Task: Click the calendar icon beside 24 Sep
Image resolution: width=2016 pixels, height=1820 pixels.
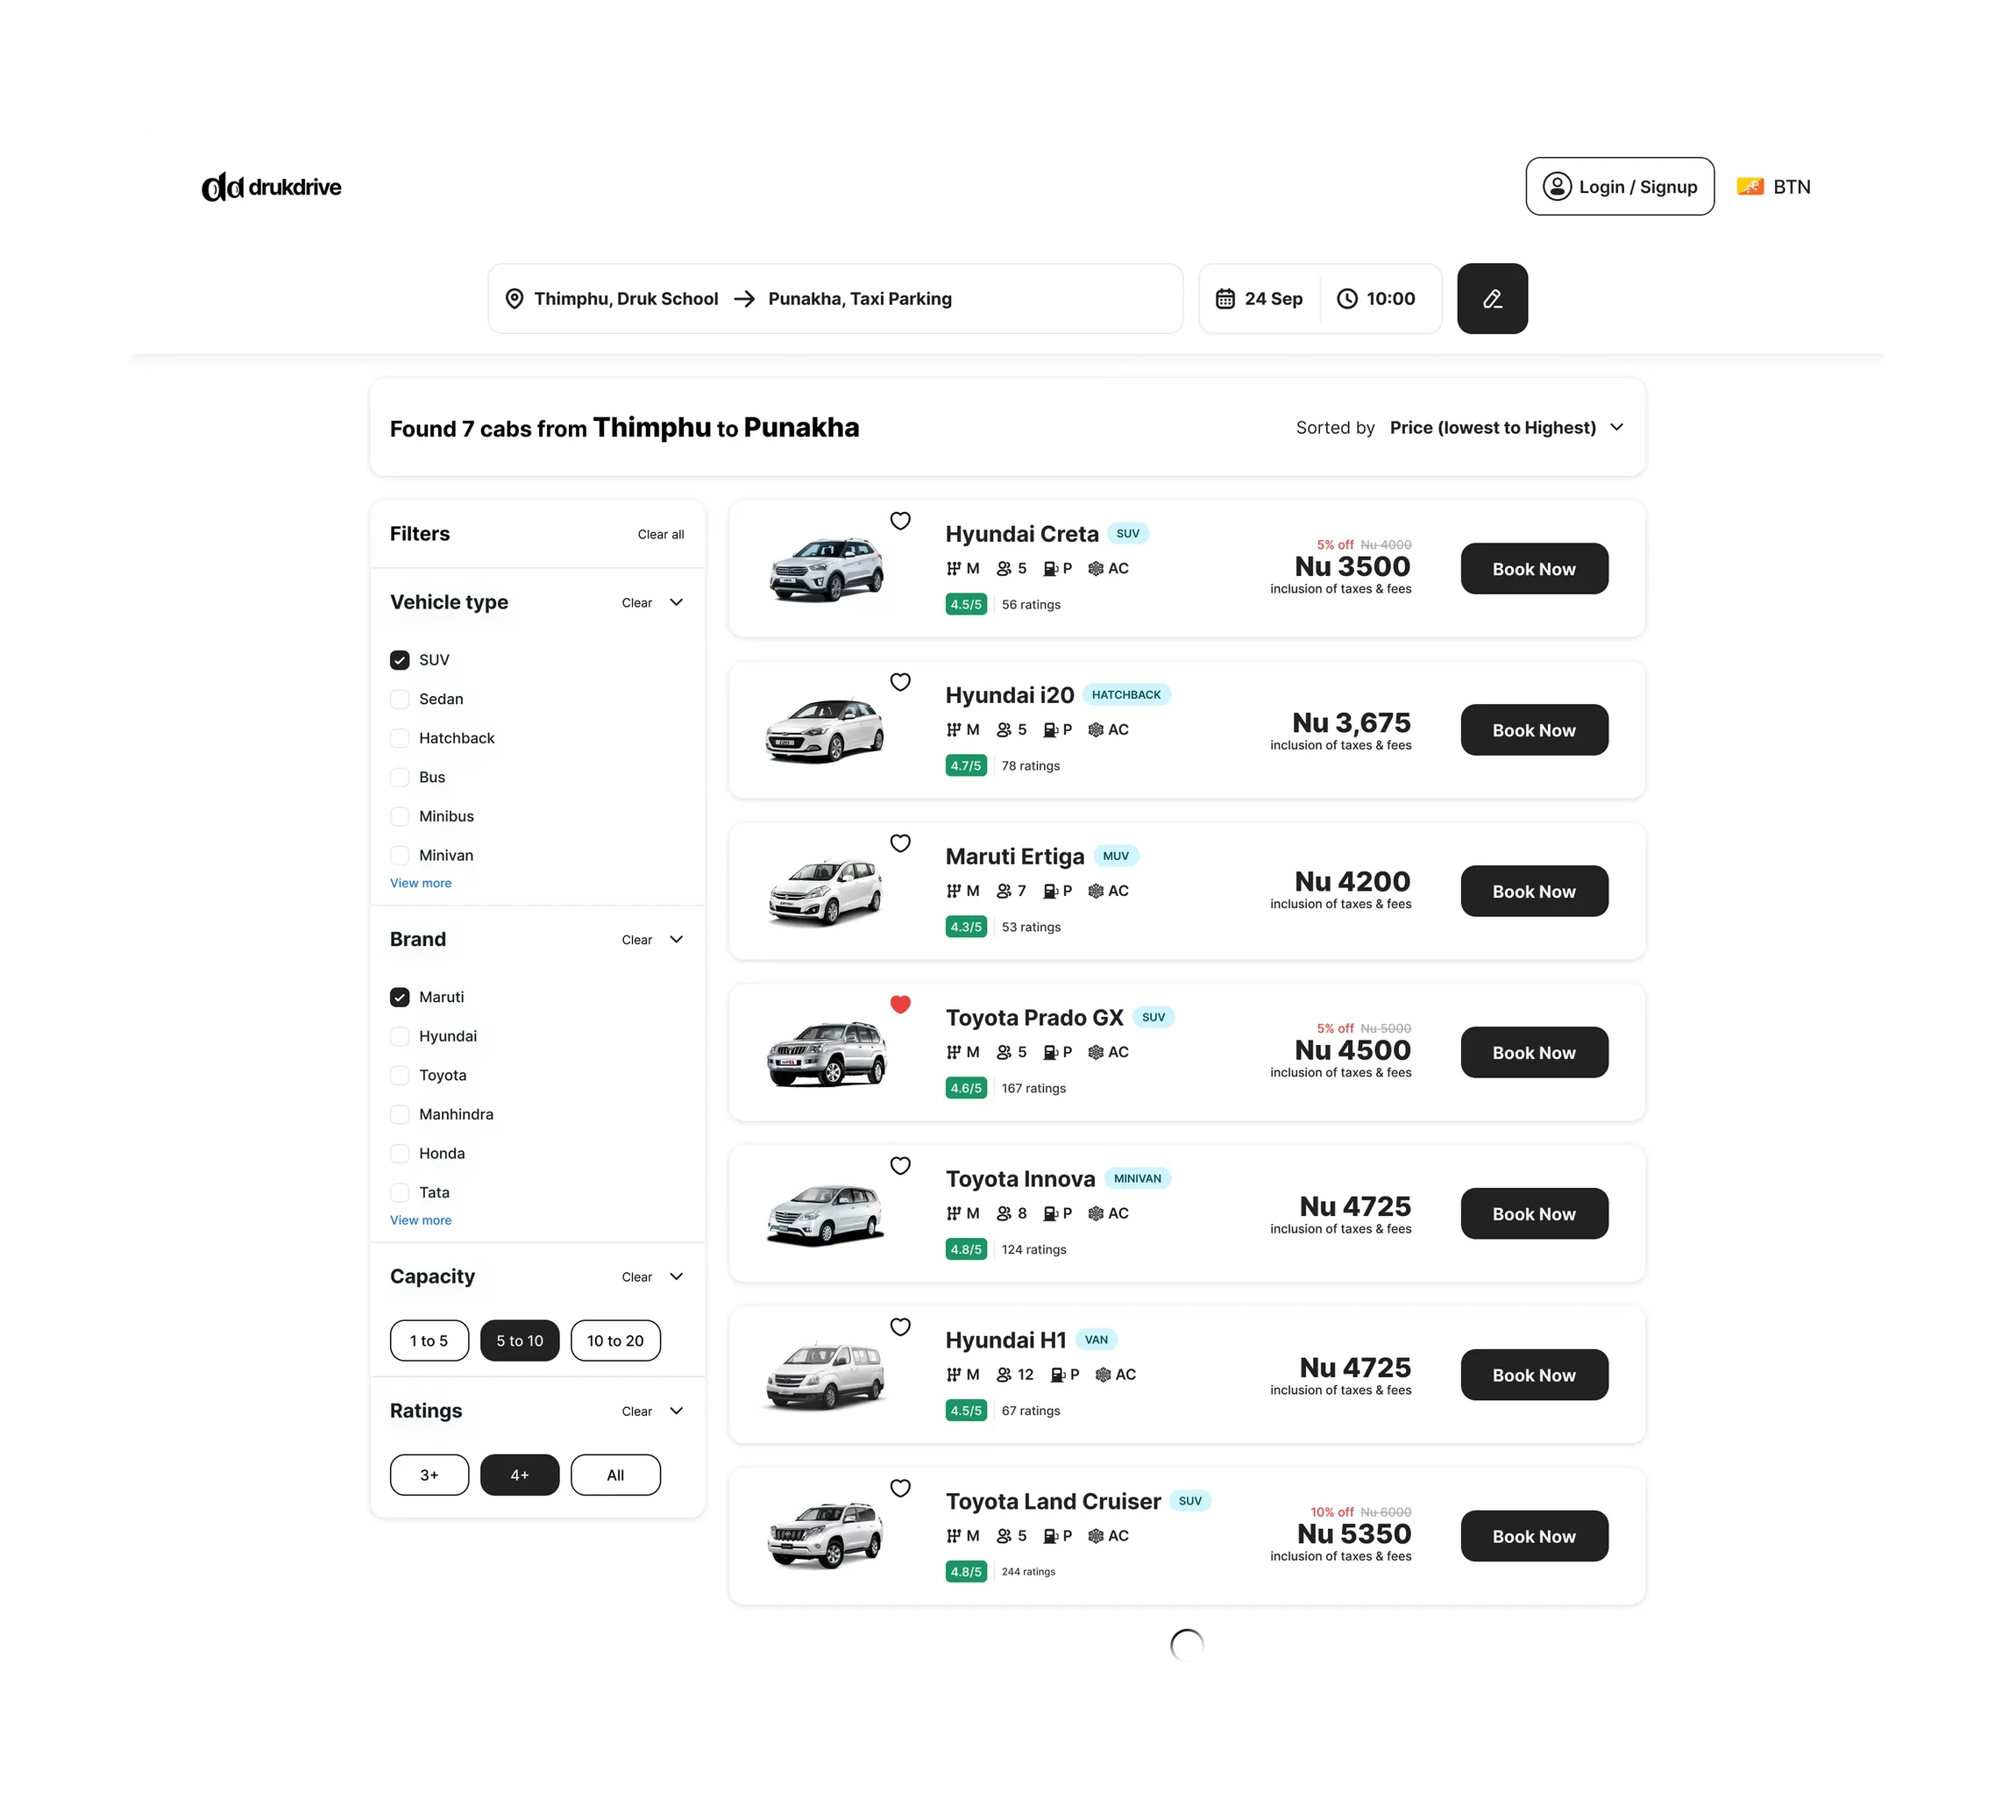Action: click(1224, 299)
